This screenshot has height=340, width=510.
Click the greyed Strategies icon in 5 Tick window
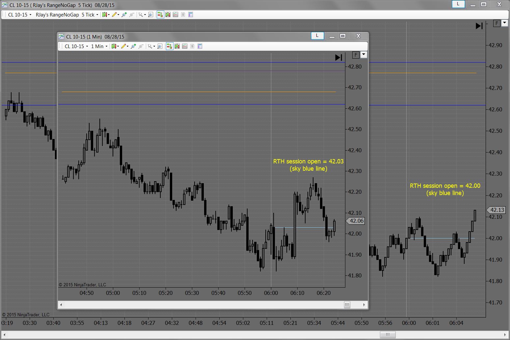pos(183,14)
